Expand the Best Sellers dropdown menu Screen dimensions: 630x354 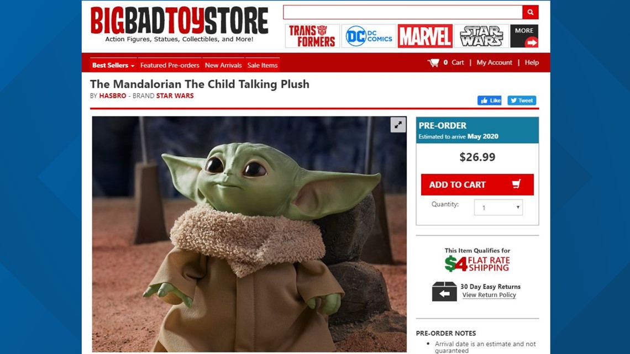click(x=113, y=65)
